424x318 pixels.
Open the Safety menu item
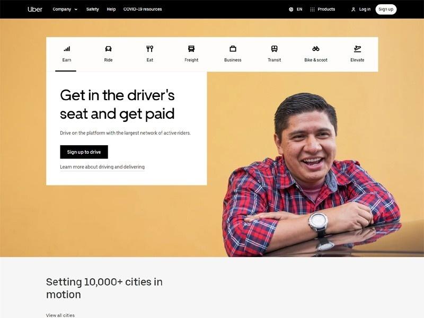coord(92,9)
